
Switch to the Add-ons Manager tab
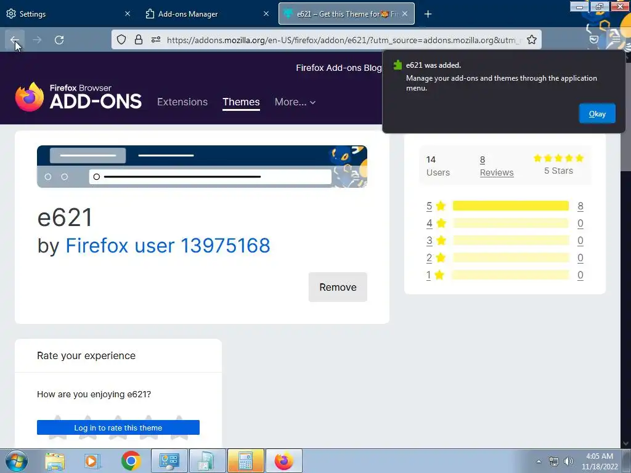tap(207, 14)
